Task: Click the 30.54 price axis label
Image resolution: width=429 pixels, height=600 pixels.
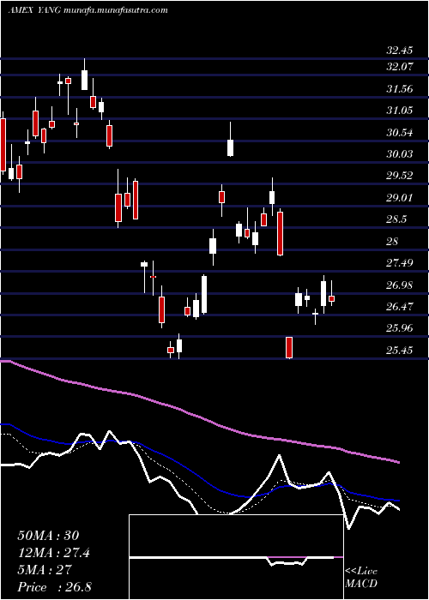Action: pos(399,133)
